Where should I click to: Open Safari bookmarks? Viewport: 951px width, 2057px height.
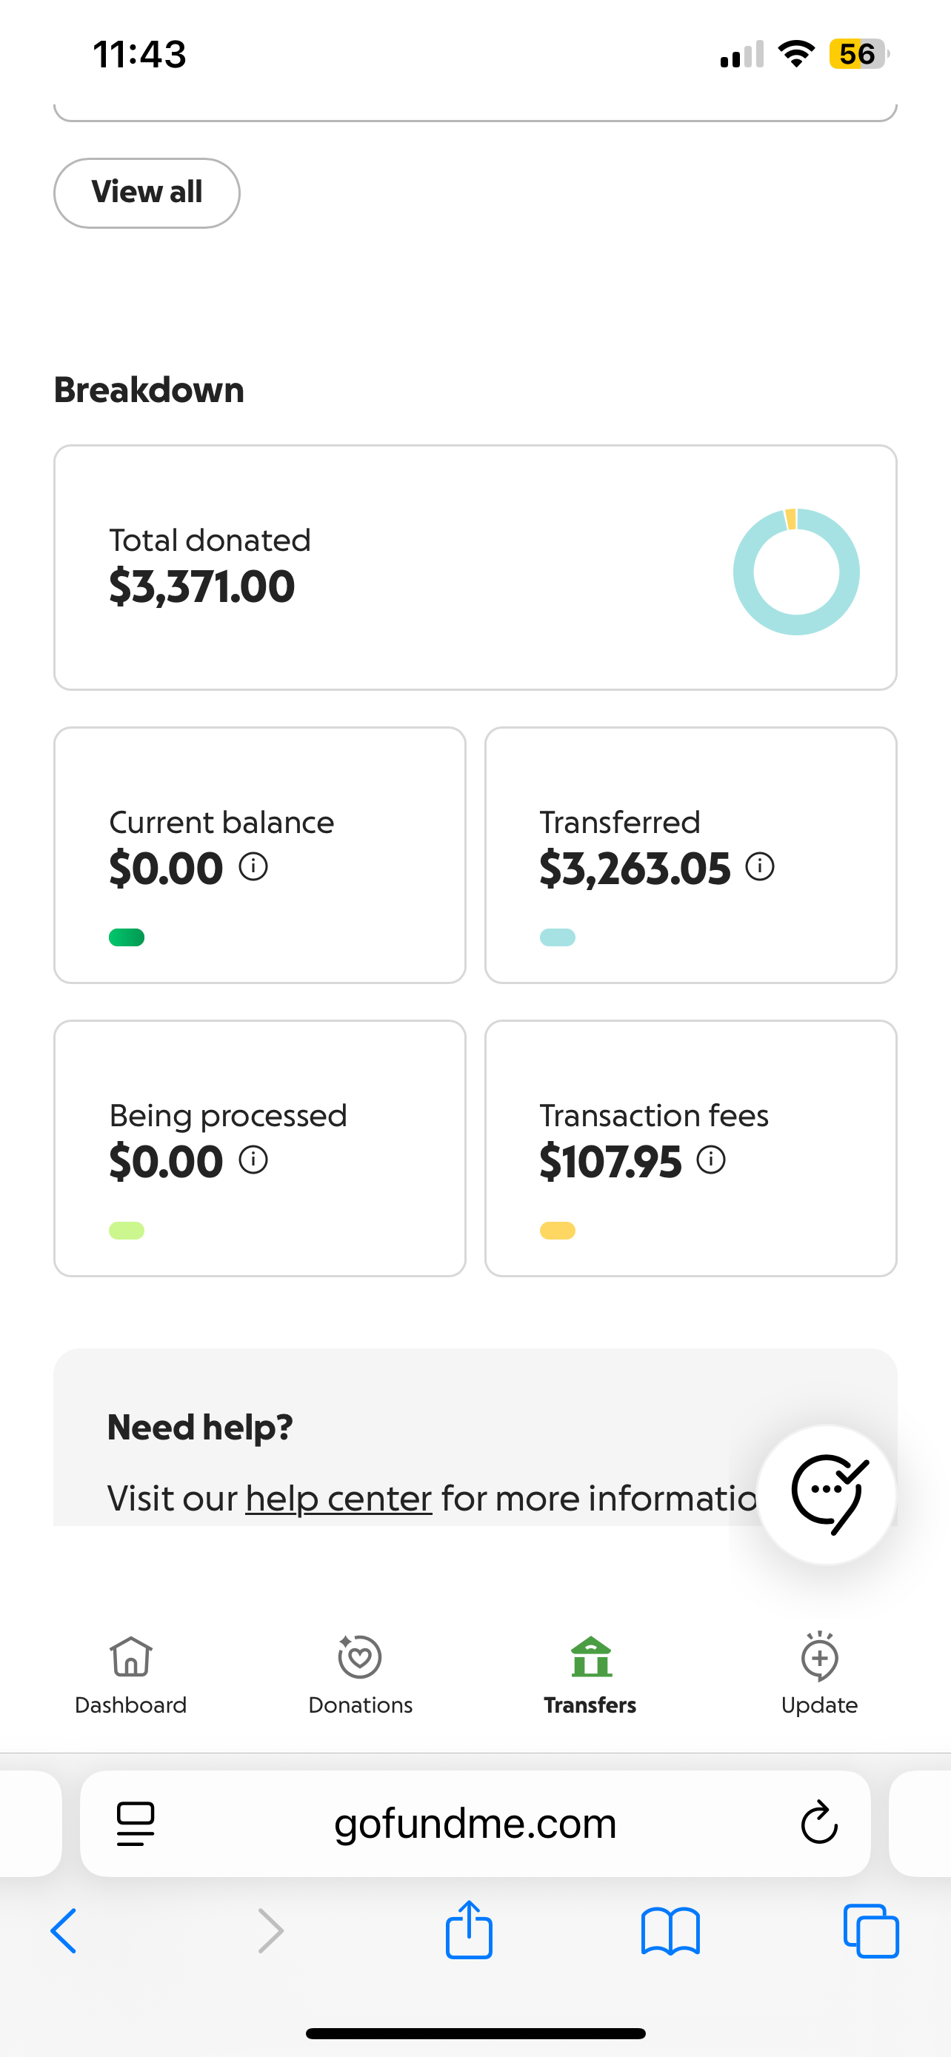coord(670,1932)
